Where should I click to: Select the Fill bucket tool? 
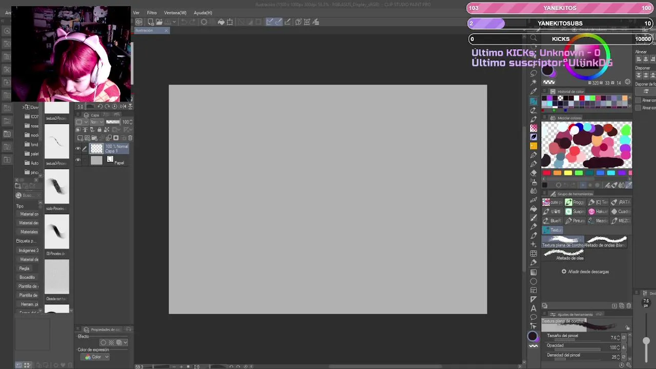(x=534, y=209)
